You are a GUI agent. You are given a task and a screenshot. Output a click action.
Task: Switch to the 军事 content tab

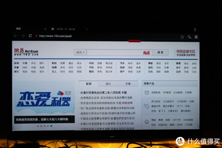pos(128,84)
